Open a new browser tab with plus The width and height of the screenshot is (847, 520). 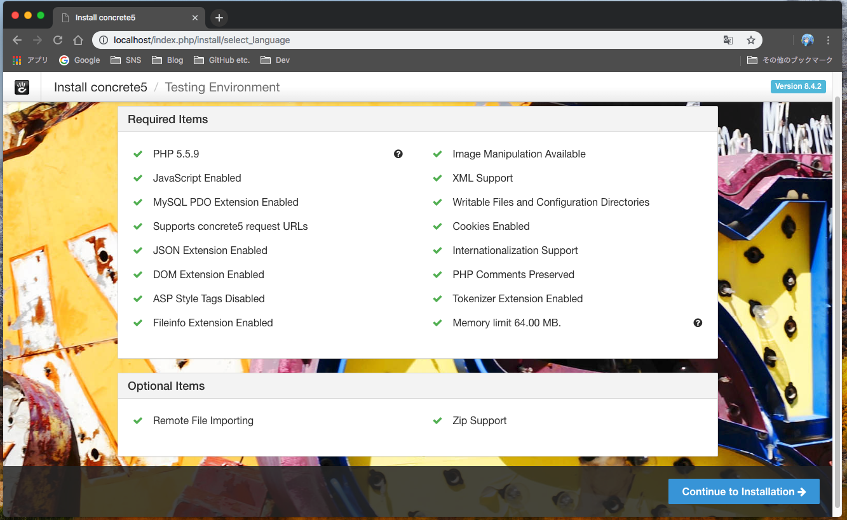click(219, 18)
